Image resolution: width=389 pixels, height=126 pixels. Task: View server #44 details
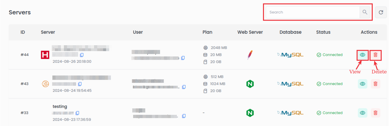click(x=363, y=55)
